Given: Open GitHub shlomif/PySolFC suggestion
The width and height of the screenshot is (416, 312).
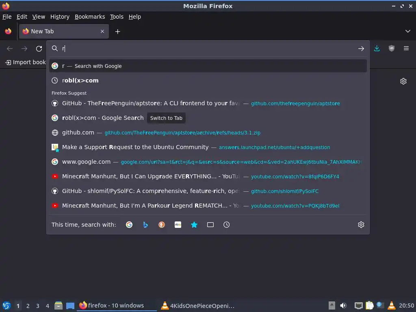Looking at the screenshot, I should point(208,191).
